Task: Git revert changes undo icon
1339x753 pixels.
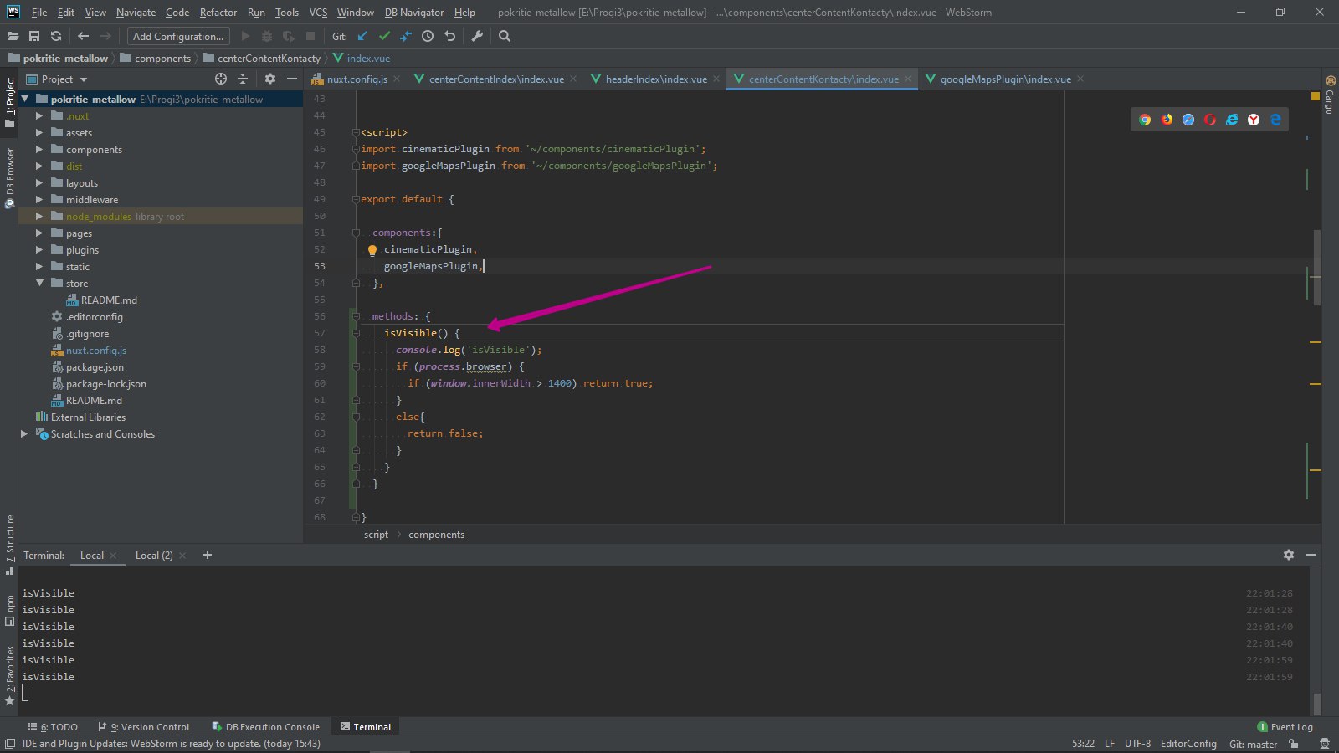Action: tap(449, 36)
